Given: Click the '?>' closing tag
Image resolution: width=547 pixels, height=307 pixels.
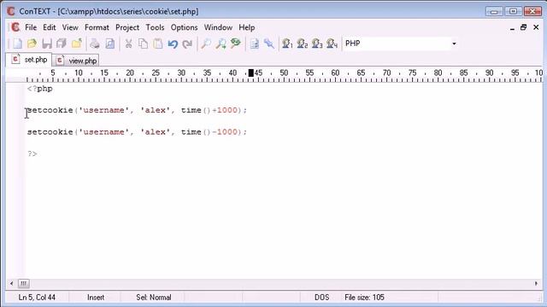Looking at the screenshot, I should (32, 153).
